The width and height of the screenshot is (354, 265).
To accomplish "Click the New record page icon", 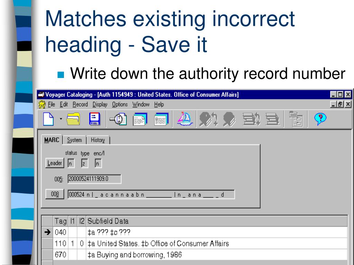I will pos(48,119).
